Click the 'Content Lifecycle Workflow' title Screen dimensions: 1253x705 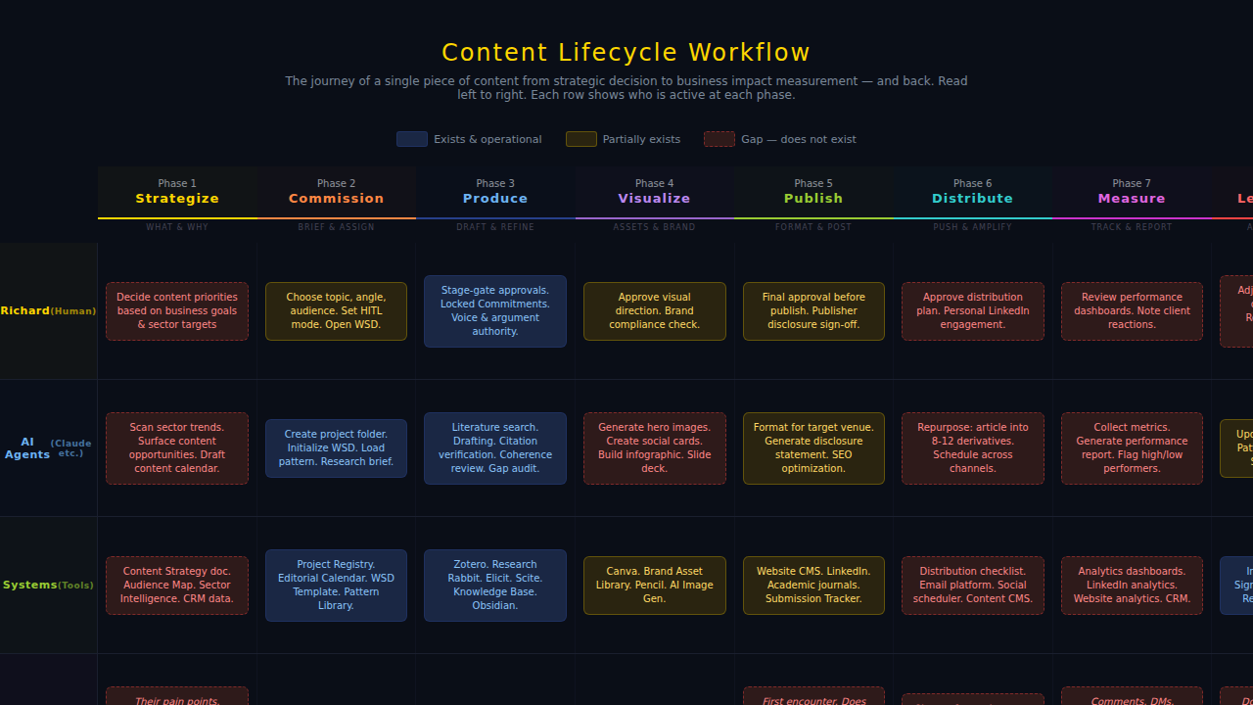(626, 52)
